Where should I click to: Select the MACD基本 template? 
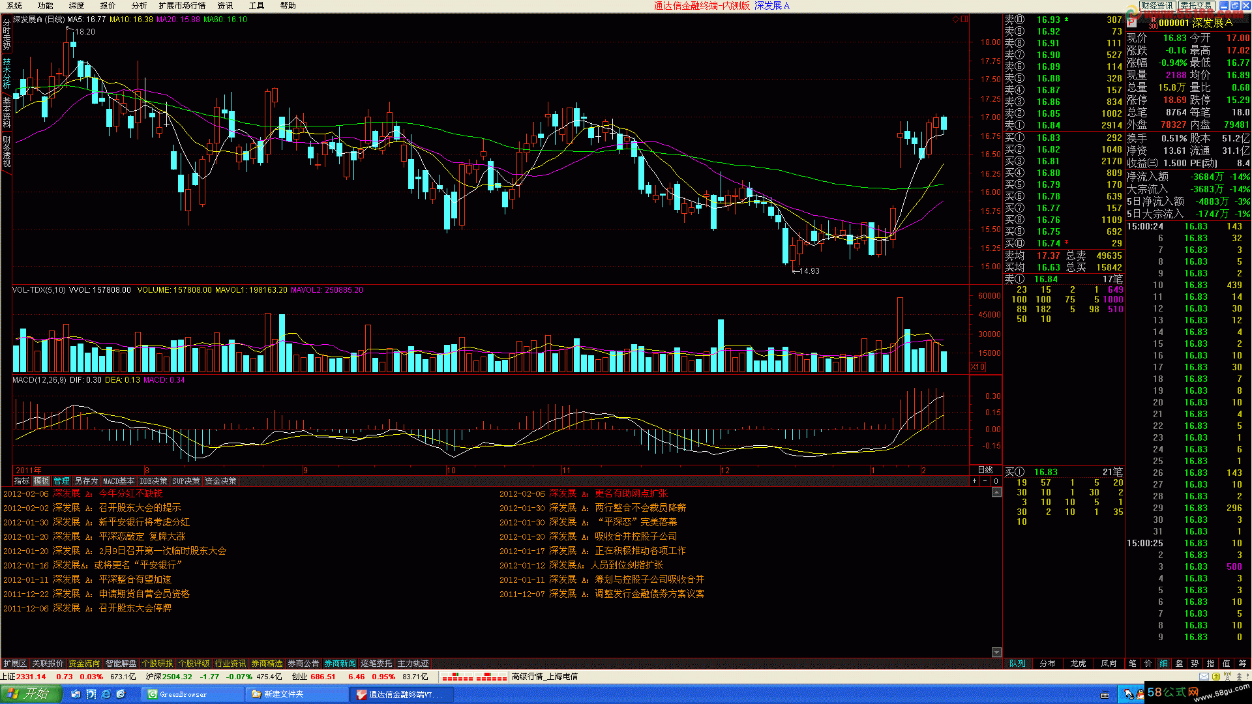pyautogui.click(x=119, y=481)
